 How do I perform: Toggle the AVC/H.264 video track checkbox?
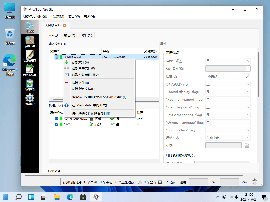click(x=56, y=119)
